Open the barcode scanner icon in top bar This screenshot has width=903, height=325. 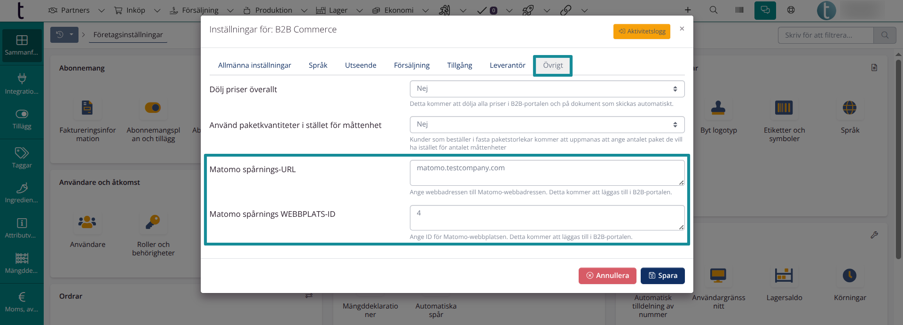[x=739, y=10]
